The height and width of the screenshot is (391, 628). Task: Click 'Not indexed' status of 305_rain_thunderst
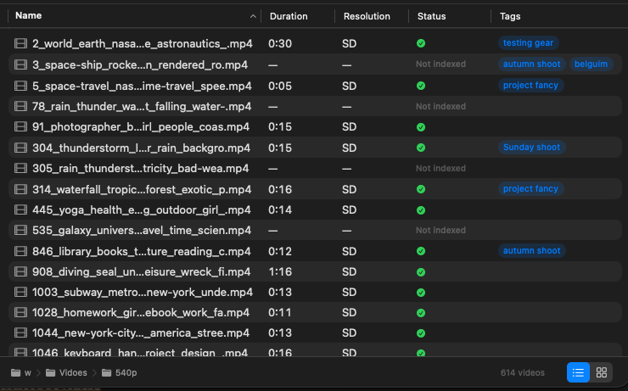coord(440,169)
